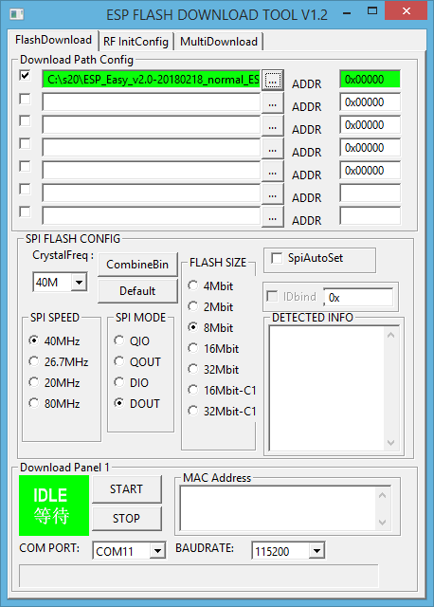The width and height of the screenshot is (434, 607).
Task: Click the seventh row ADDR field
Action: click(370, 216)
